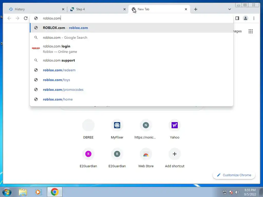Open roblox.com/redeem suggestion
263x197 pixels.
click(x=131, y=70)
